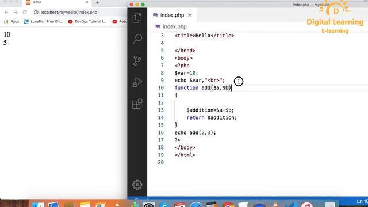The height and width of the screenshot is (207, 368).
Task: Open the Source Control view
Action: 137,60
